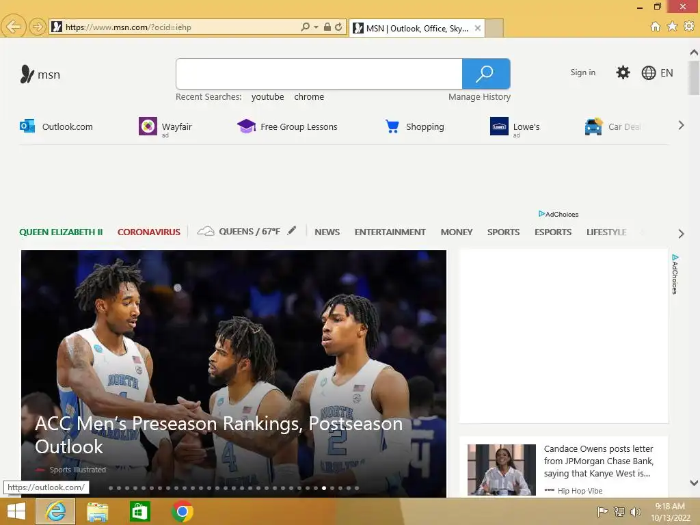Select recent search 'youtube'
The height and width of the screenshot is (525, 700).
coord(267,97)
